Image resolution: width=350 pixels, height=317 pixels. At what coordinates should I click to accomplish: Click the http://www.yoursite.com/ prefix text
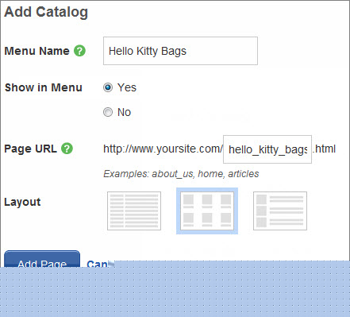[163, 149]
